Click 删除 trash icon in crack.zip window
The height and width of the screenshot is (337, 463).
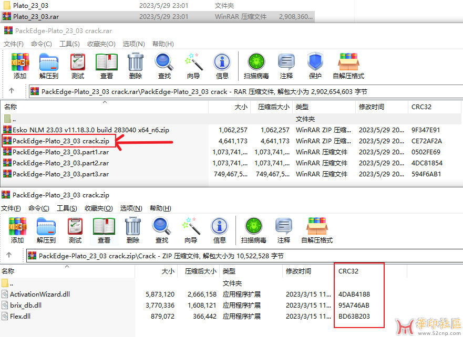pos(133,226)
